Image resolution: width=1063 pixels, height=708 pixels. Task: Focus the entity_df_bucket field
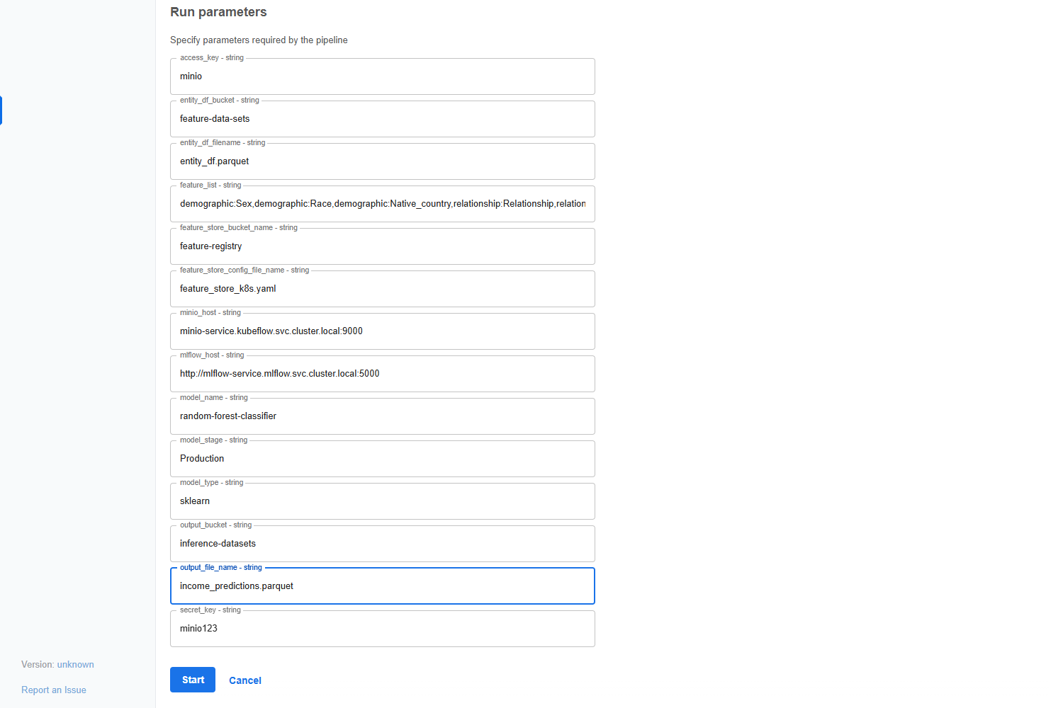point(383,119)
